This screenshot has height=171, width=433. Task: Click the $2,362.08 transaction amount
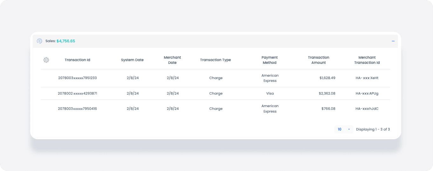click(x=327, y=93)
